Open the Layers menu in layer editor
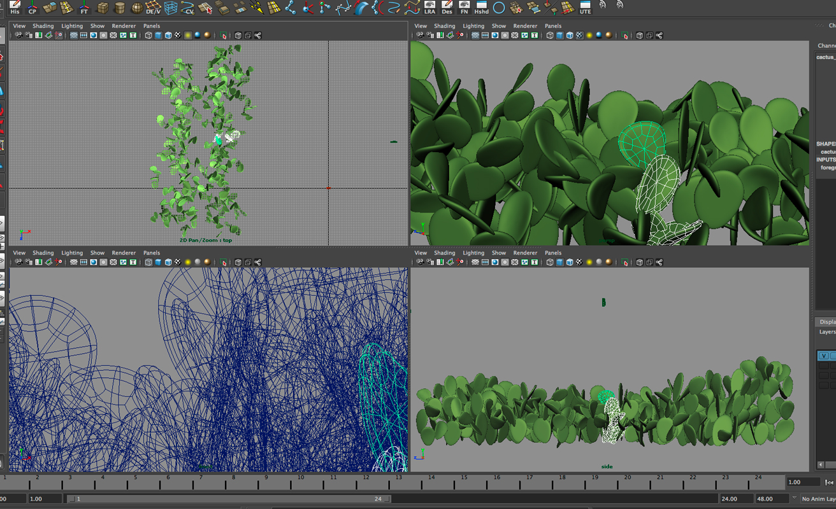Screen dimensions: 836x509 827,332
